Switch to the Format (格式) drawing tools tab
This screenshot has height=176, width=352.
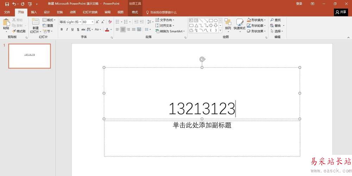coord(135,12)
